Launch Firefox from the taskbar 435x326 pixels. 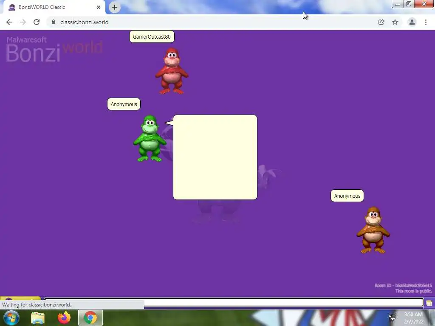64,318
